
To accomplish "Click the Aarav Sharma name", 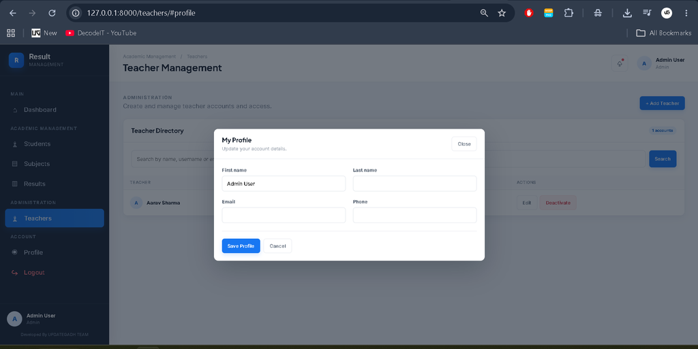I will pyautogui.click(x=164, y=203).
